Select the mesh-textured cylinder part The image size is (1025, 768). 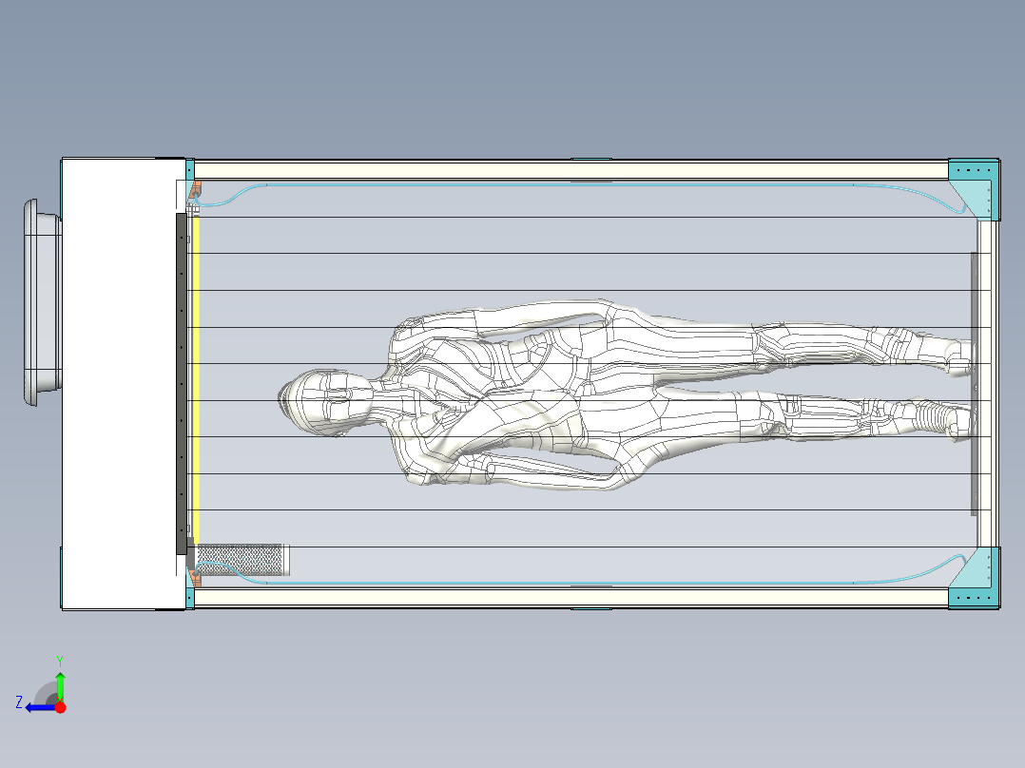click(243, 560)
